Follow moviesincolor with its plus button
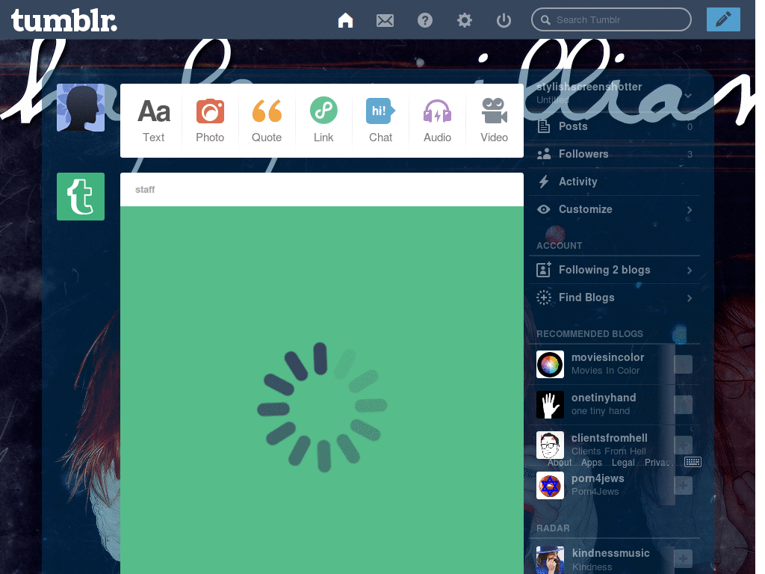 [x=683, y=364]
